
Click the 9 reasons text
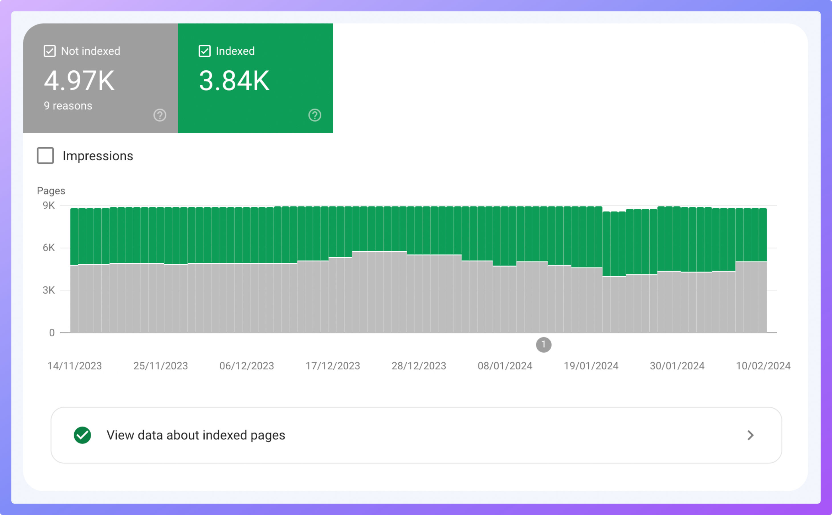tap(68, 106)
